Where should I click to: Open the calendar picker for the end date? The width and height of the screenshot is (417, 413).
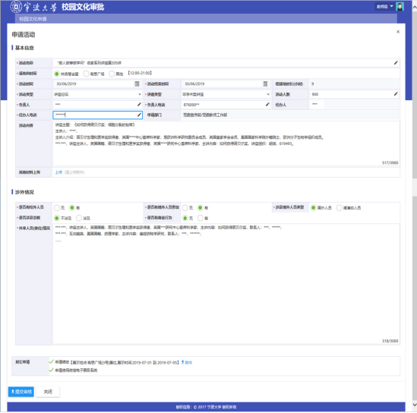pyautogui.click(x=265, y=84)
